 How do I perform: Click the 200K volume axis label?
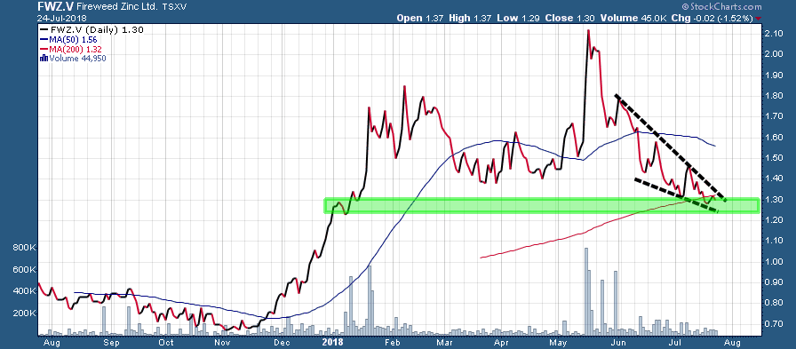[x=23, y=313]
